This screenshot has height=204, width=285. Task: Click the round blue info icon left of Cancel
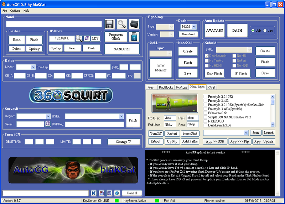click(x=117, y=193)
